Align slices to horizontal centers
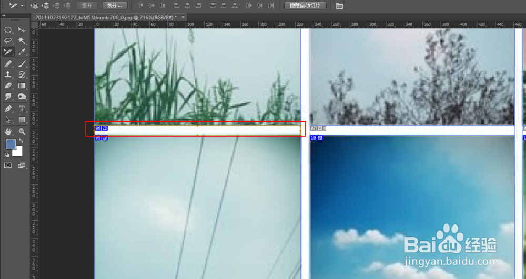 pos(188,5)
